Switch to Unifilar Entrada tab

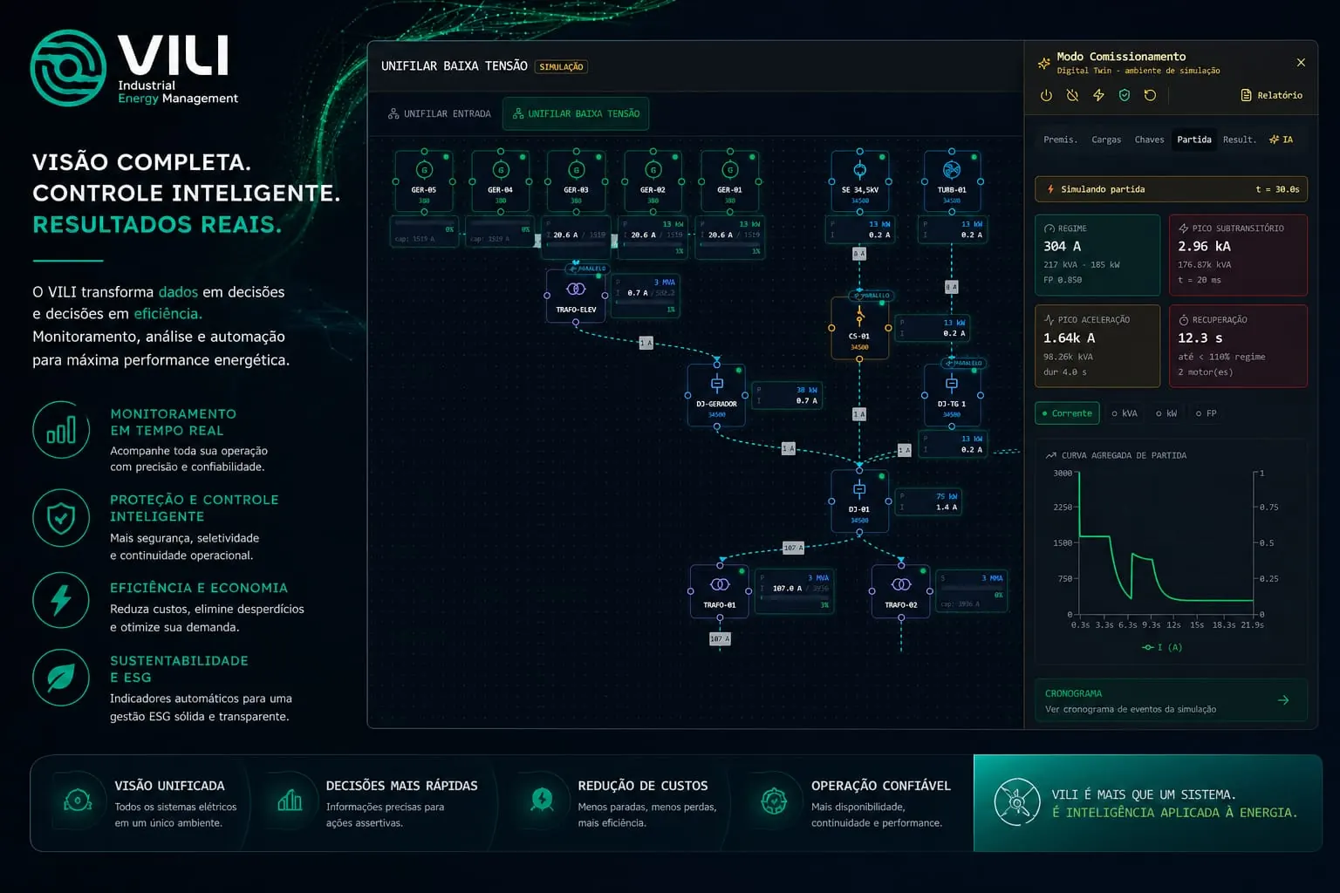[x=440, y=114]
